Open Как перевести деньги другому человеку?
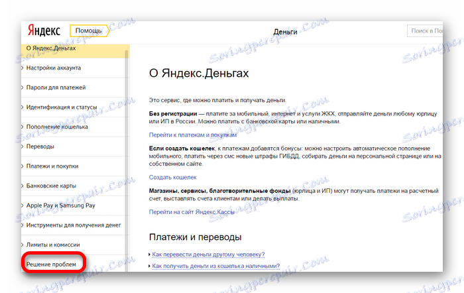The image size is (464, 293). 208,255
